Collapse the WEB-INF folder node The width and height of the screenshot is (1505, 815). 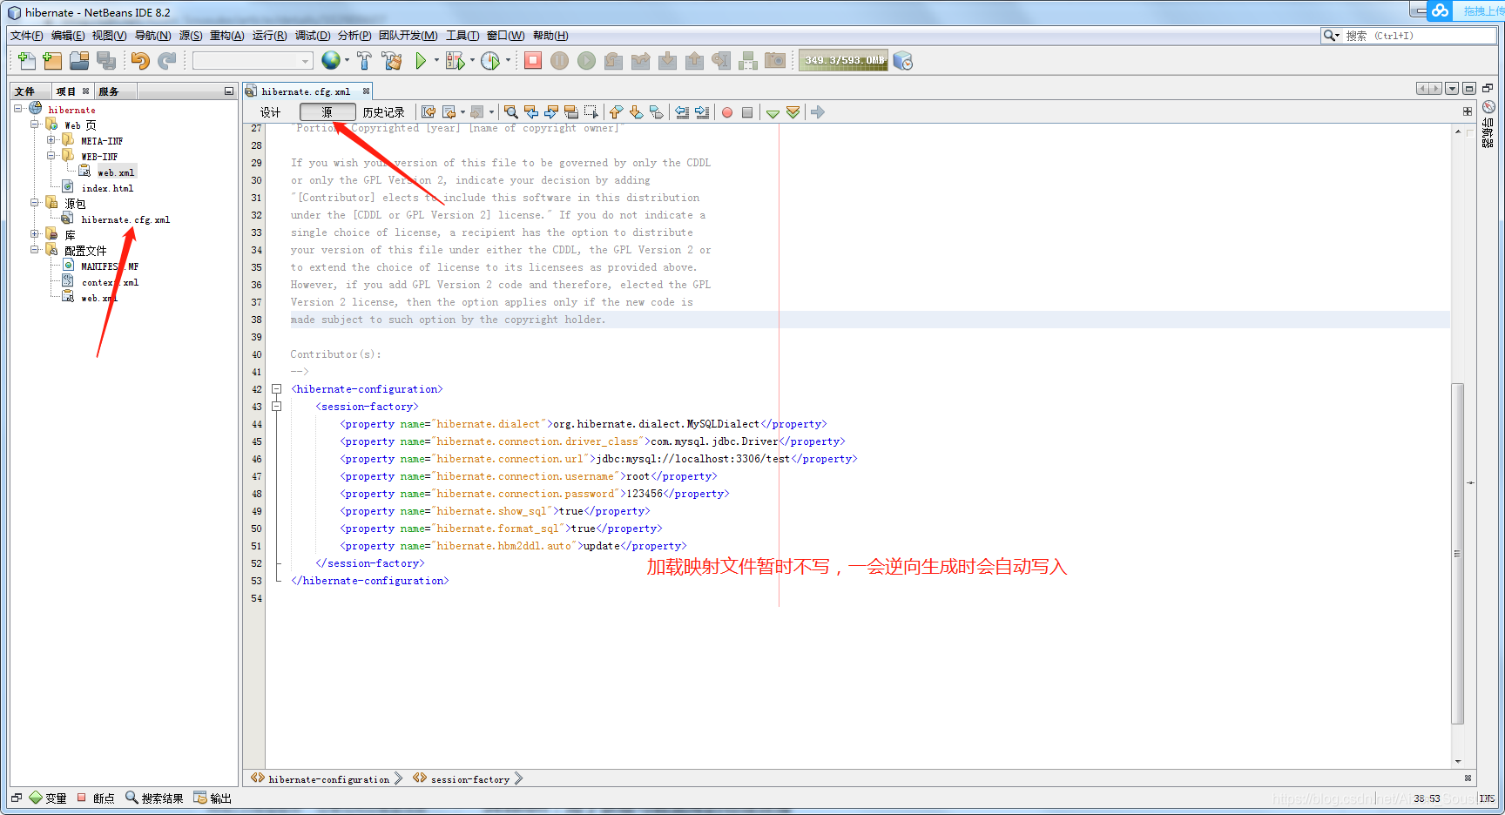click(51, 156)
